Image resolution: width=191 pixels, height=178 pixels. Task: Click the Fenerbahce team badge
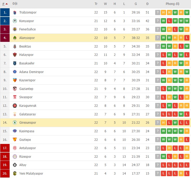pyautogui.click(x=15, y=29)
